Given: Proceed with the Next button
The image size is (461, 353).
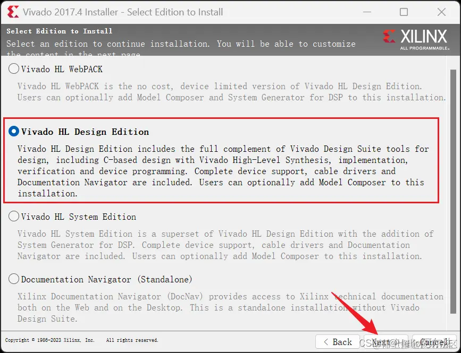Looking at the screenshot, I should [x=385, y=342].
